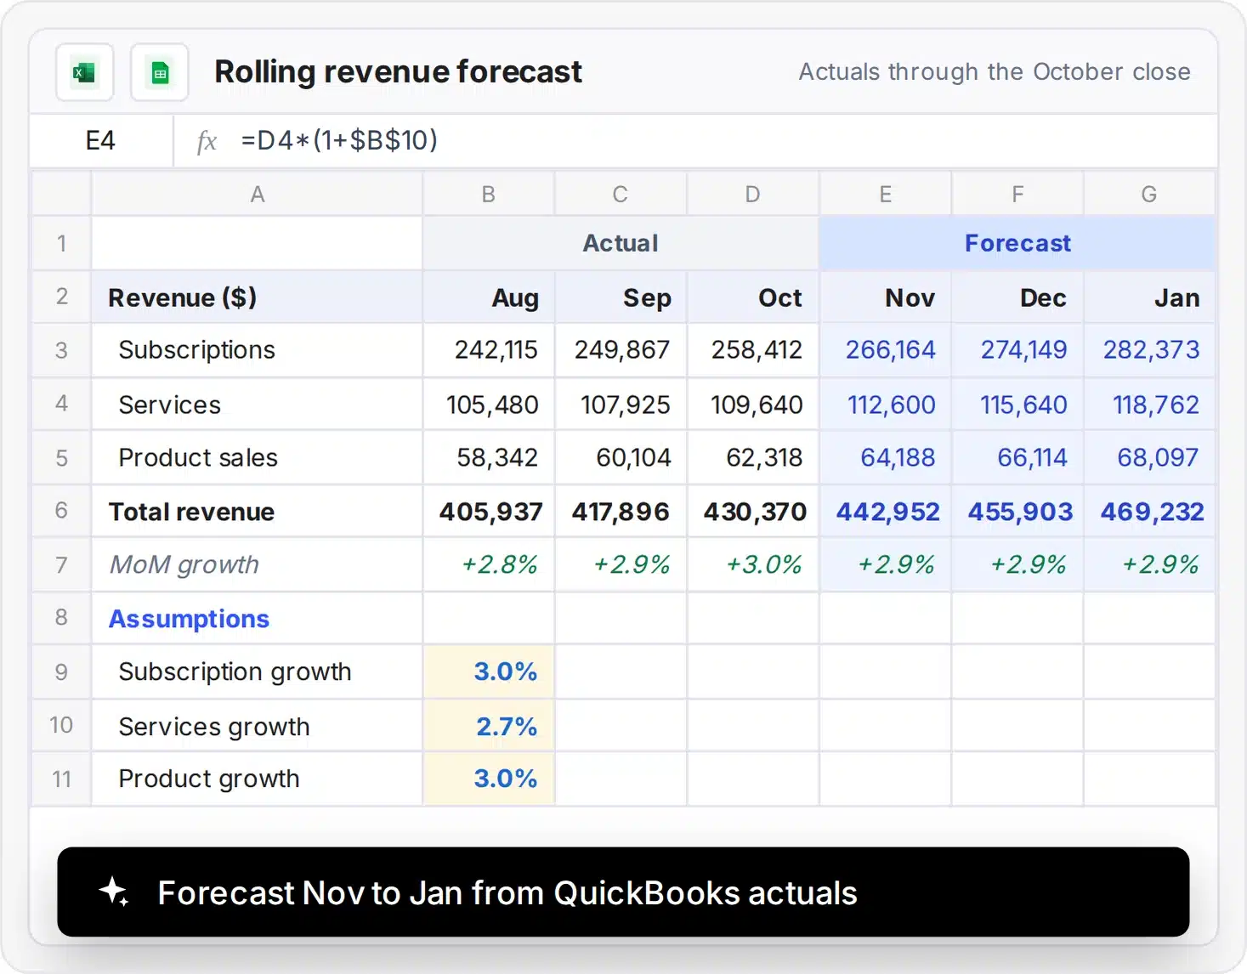Click the 'Jan' column label cell
Viewport: 1247px width, 974px height.
pos(1149,297)
